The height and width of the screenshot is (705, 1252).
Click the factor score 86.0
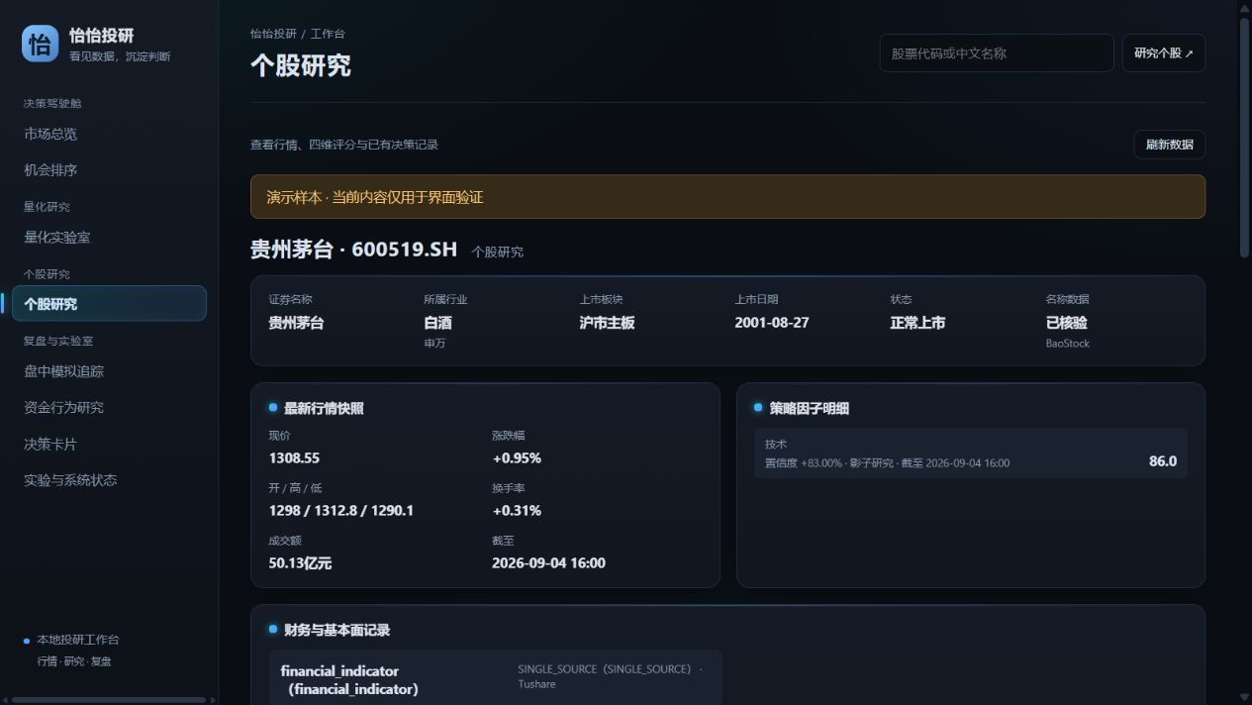point(1163,461)
